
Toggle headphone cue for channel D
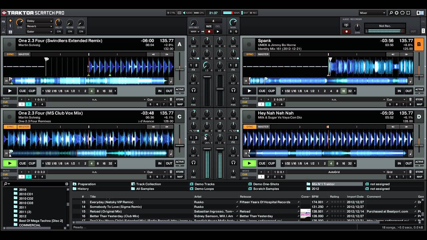pos(233,163)
